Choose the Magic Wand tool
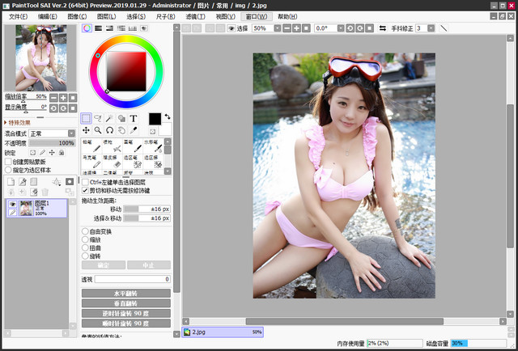Screen dimensions: 518x351 click(110, 118)
